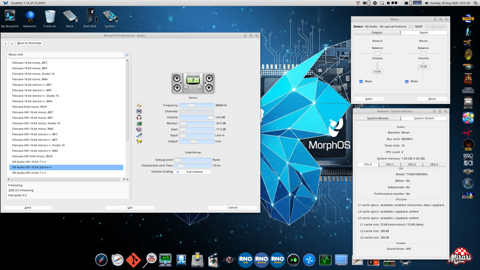Open the S3D Level 0 selector
Image resolution: width=480 pixels, height=270 pixels.
tap(436, 27)
